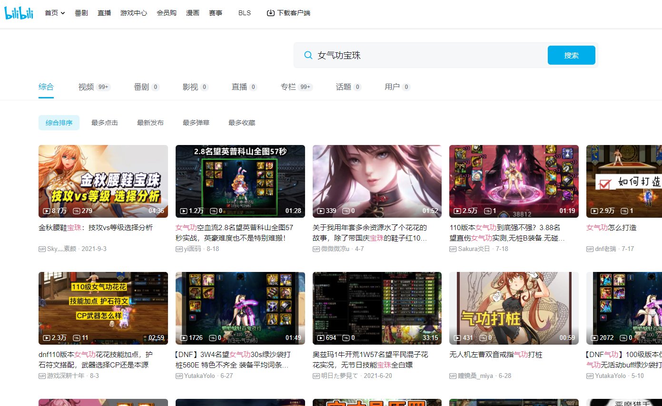
Task: Click play count icon showing 8.7万
Action: tap(47, 211)
